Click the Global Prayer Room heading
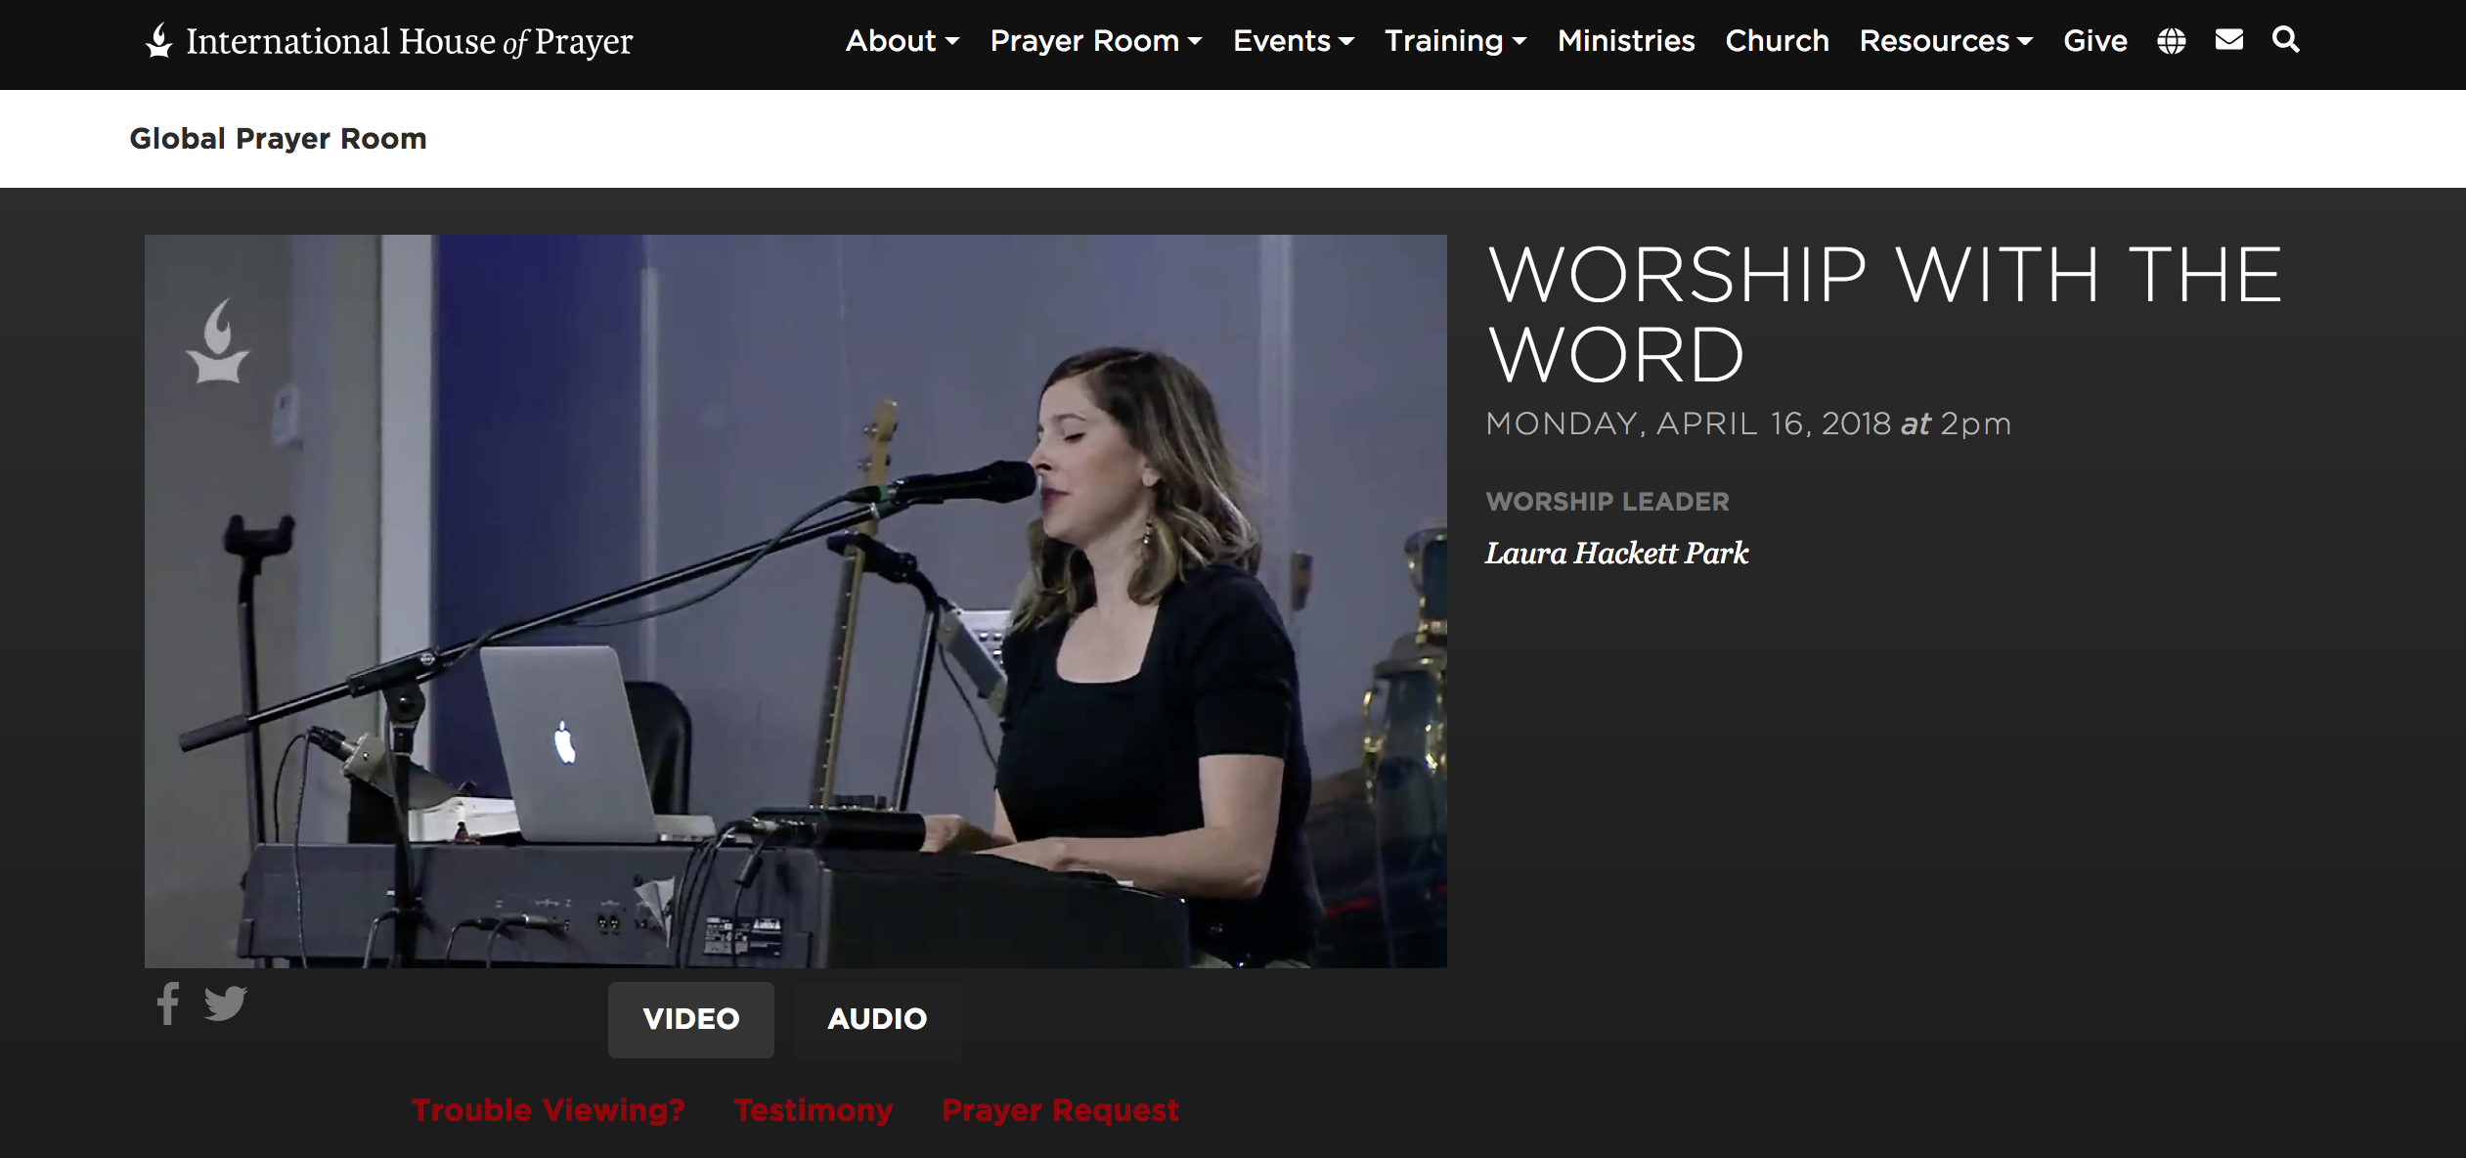The height and width of the screenshot is (1158, 2466). click(x=278, y=139)
